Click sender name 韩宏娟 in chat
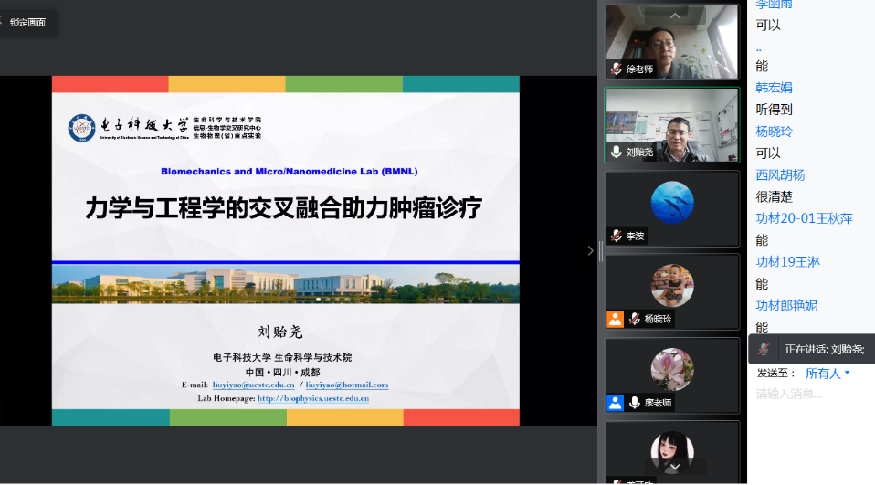Viewport: 875px width, 485px height. pos(774,88)
